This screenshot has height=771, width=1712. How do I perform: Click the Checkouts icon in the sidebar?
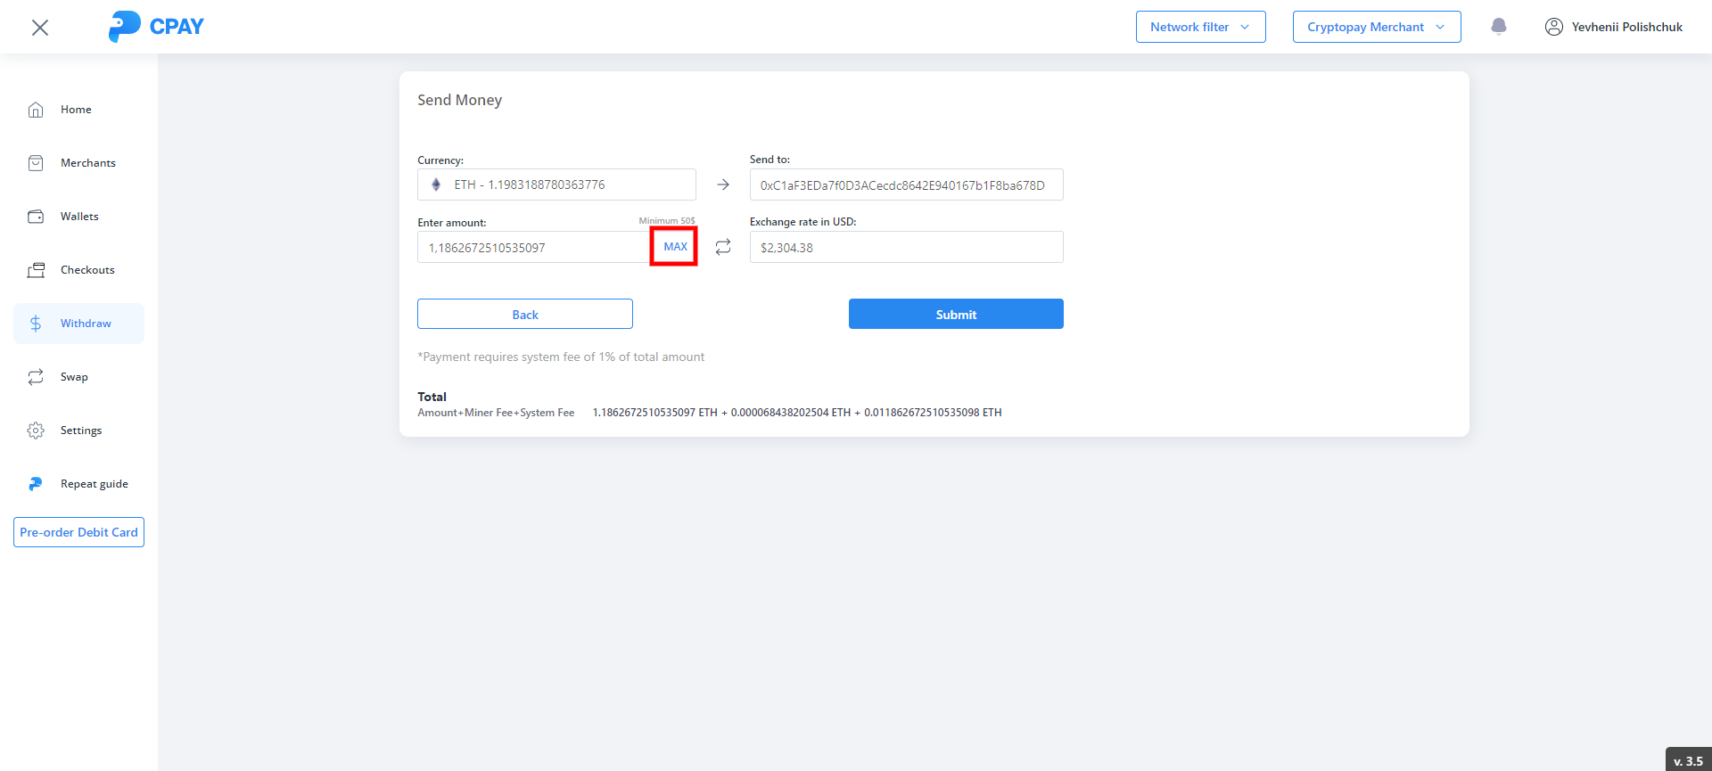pos(36,270)
